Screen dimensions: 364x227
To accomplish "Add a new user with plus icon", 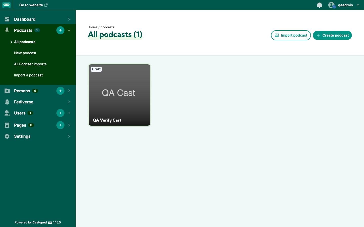I will [60, 113].
